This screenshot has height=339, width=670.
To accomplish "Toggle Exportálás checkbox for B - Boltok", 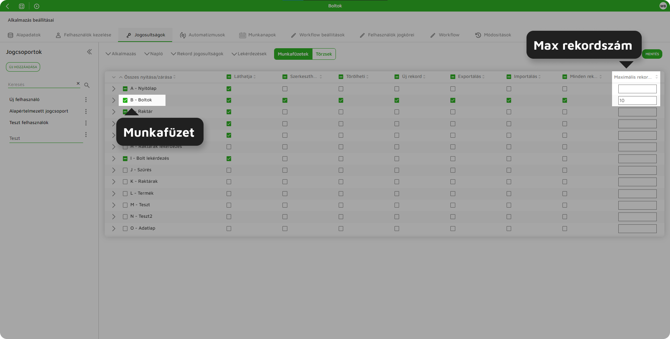I will coord(453,100).
